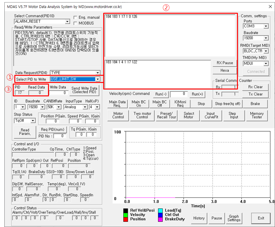Click the RX Pause button
The width and height of the screenshot is (275, 227).
pos(225,63)
